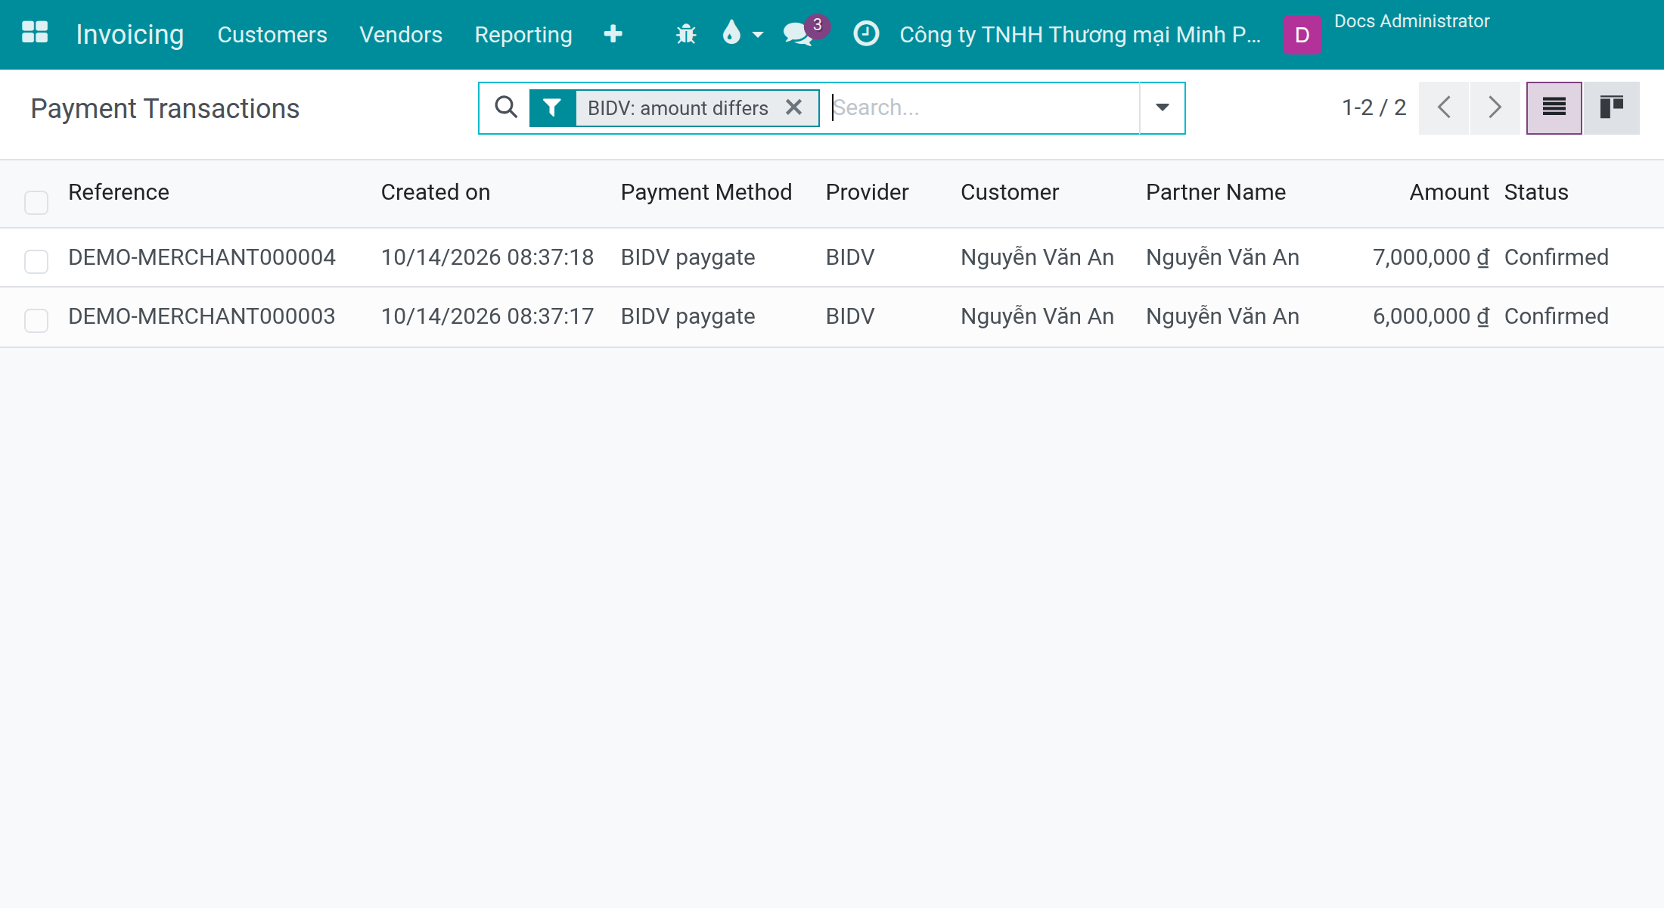1664x908 pixels.
Task: Open the company switcher Công ty TNHH
Action: [x=1079, y=35]
